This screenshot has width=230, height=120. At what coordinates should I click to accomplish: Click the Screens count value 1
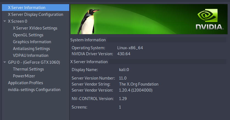pos(120,107)
